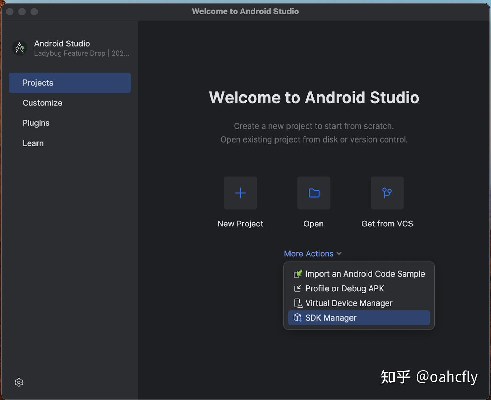Click the Get from VCS branch icon
The width and height of the screenshot is (491, 400).
pos(387,193)
